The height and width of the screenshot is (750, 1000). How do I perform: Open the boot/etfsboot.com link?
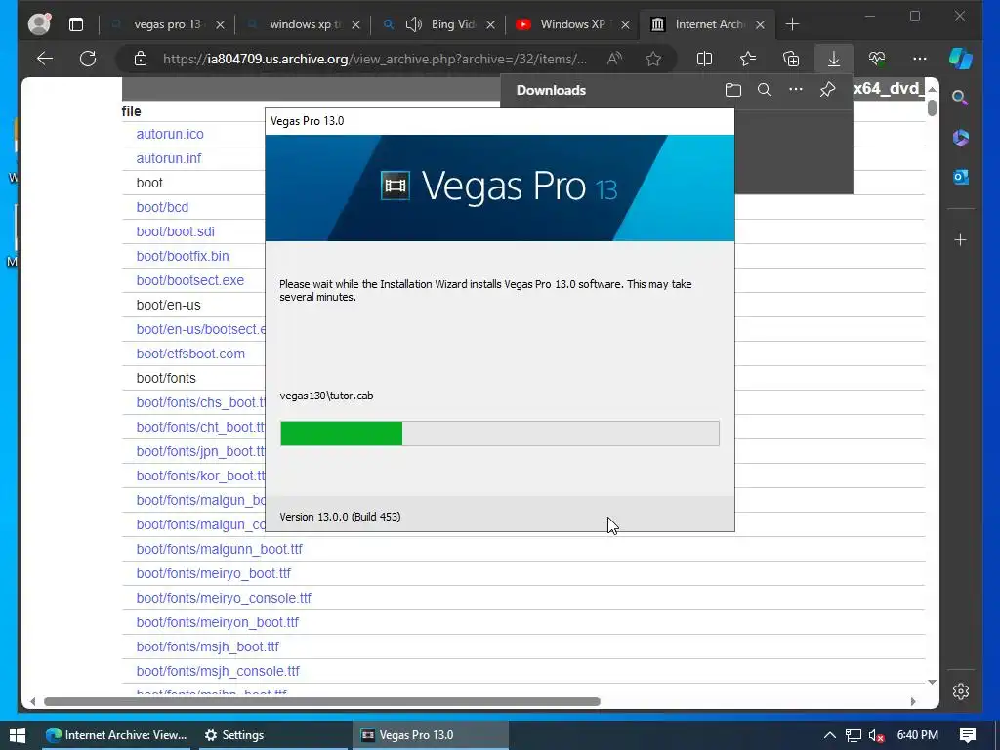pyautogui.click(x=190, y=354)
